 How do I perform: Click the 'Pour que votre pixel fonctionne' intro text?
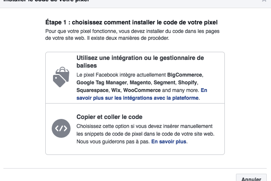point(132,35)
